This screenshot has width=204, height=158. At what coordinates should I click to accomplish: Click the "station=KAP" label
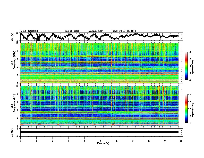click(x=96, y=31)
